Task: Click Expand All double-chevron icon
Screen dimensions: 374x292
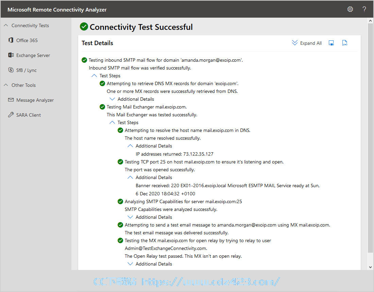Action: 295,43
